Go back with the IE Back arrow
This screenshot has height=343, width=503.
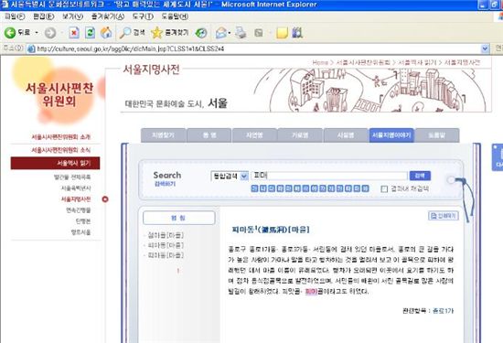point(10,32)
